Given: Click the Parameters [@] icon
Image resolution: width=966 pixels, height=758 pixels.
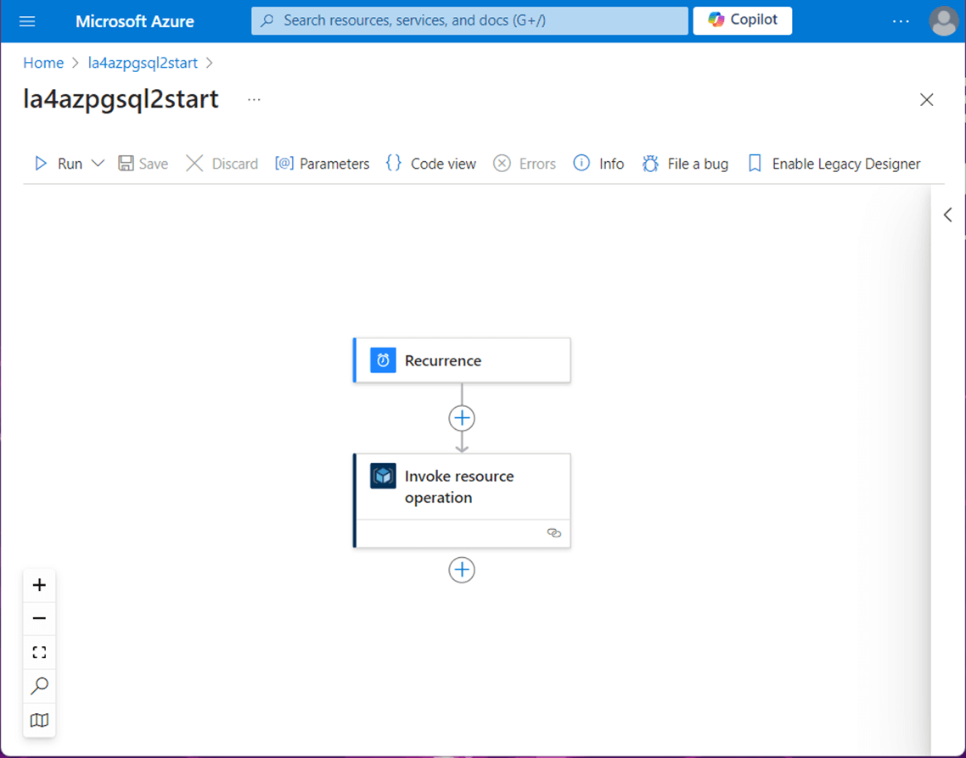Looking at the screenshot, I should pos(284,163).
